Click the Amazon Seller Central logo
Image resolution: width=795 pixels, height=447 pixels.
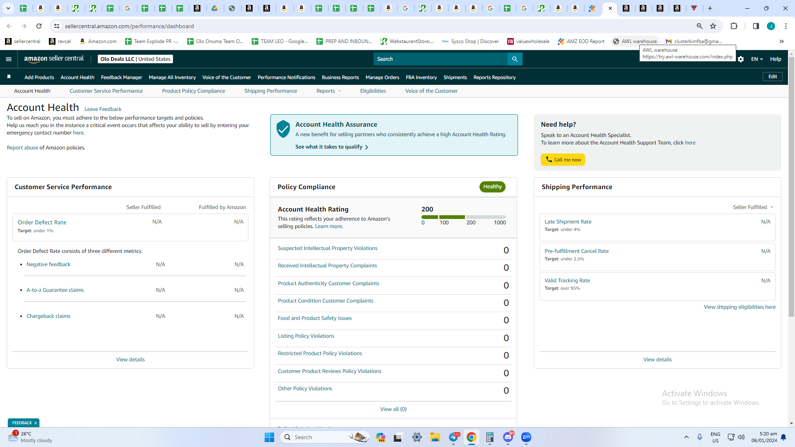click(x=54, y=59)
